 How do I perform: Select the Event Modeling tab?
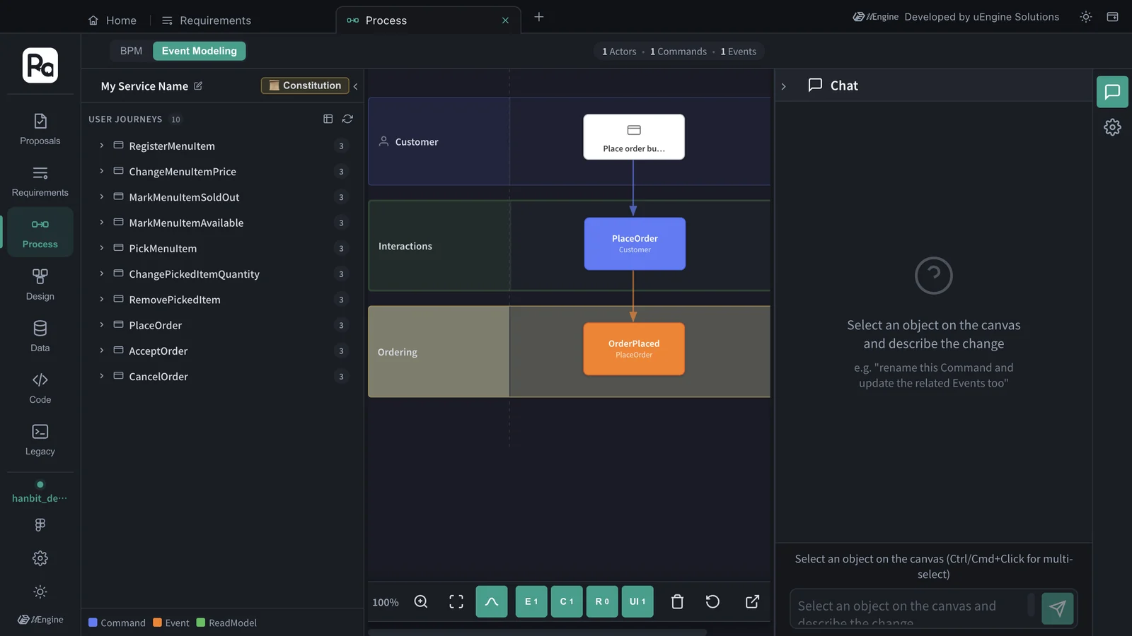point(200,51)
